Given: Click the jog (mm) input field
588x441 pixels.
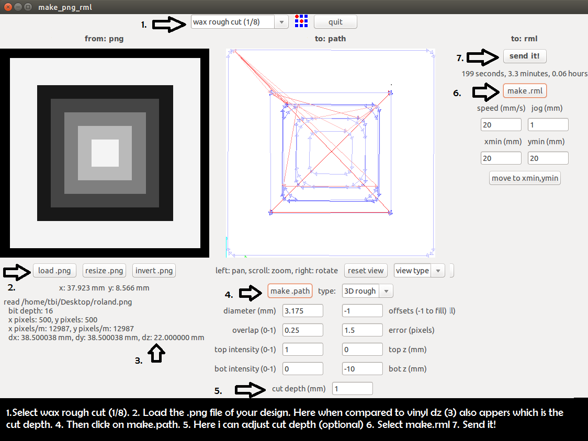Looking at the screenshot, I should (x=548, y=125).
